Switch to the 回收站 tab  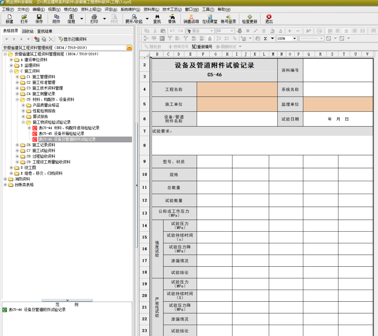[28, 31]
